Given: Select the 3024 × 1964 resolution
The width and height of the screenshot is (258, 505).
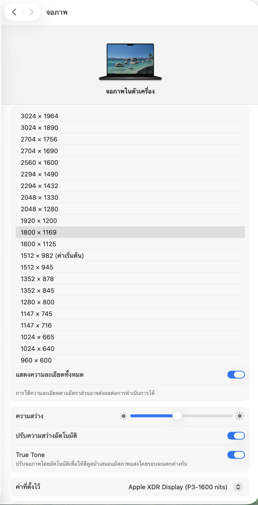Looking at the screenshot, I should coord(39,116).
